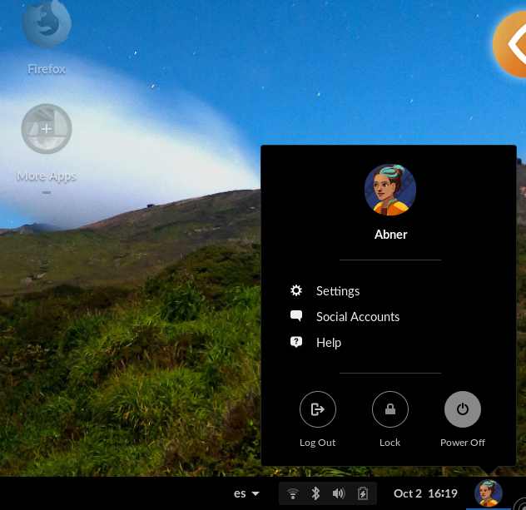526x510 pixels.
Task: Click the Power Off round button
Action: click(x=463, y=409)
